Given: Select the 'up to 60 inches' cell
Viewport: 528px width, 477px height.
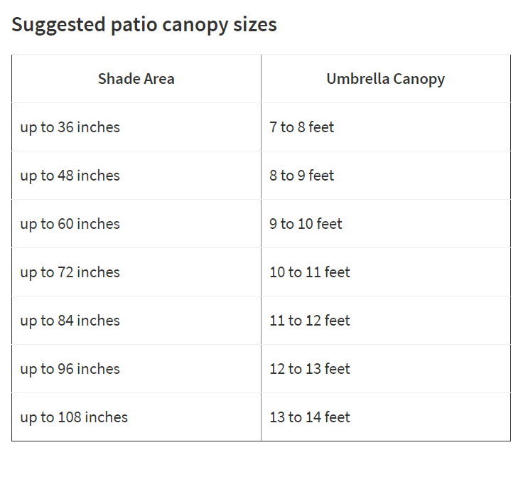Looking at the screenshot, I should [x=70, y=224].
